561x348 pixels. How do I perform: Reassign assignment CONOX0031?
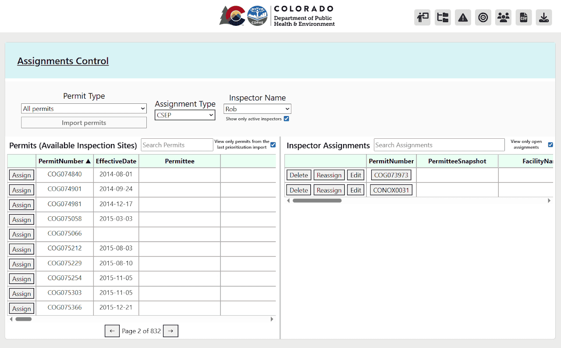[x=329, y=190]
